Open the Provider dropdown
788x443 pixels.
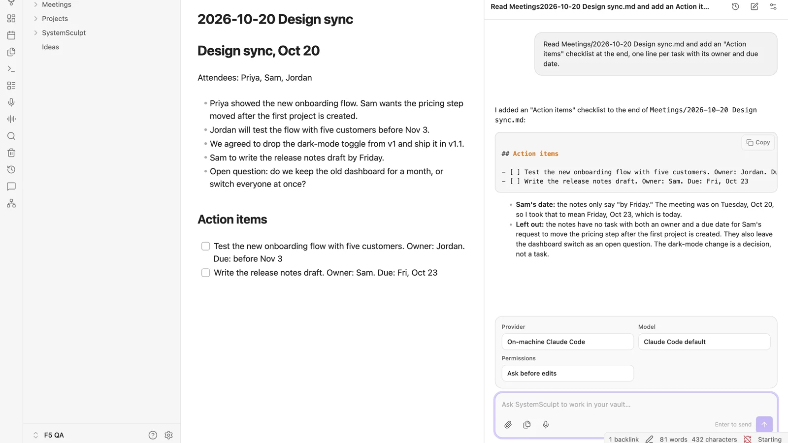tap(567, 342)
